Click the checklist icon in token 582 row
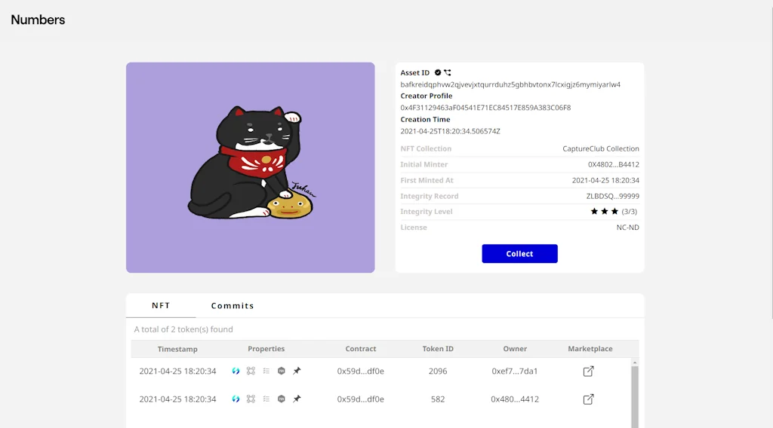This screenshot has width=773, height=428. [x=266, y=399]
